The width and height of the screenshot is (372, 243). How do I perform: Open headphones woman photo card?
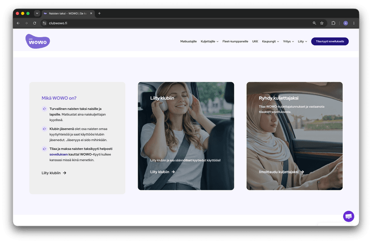186,136
